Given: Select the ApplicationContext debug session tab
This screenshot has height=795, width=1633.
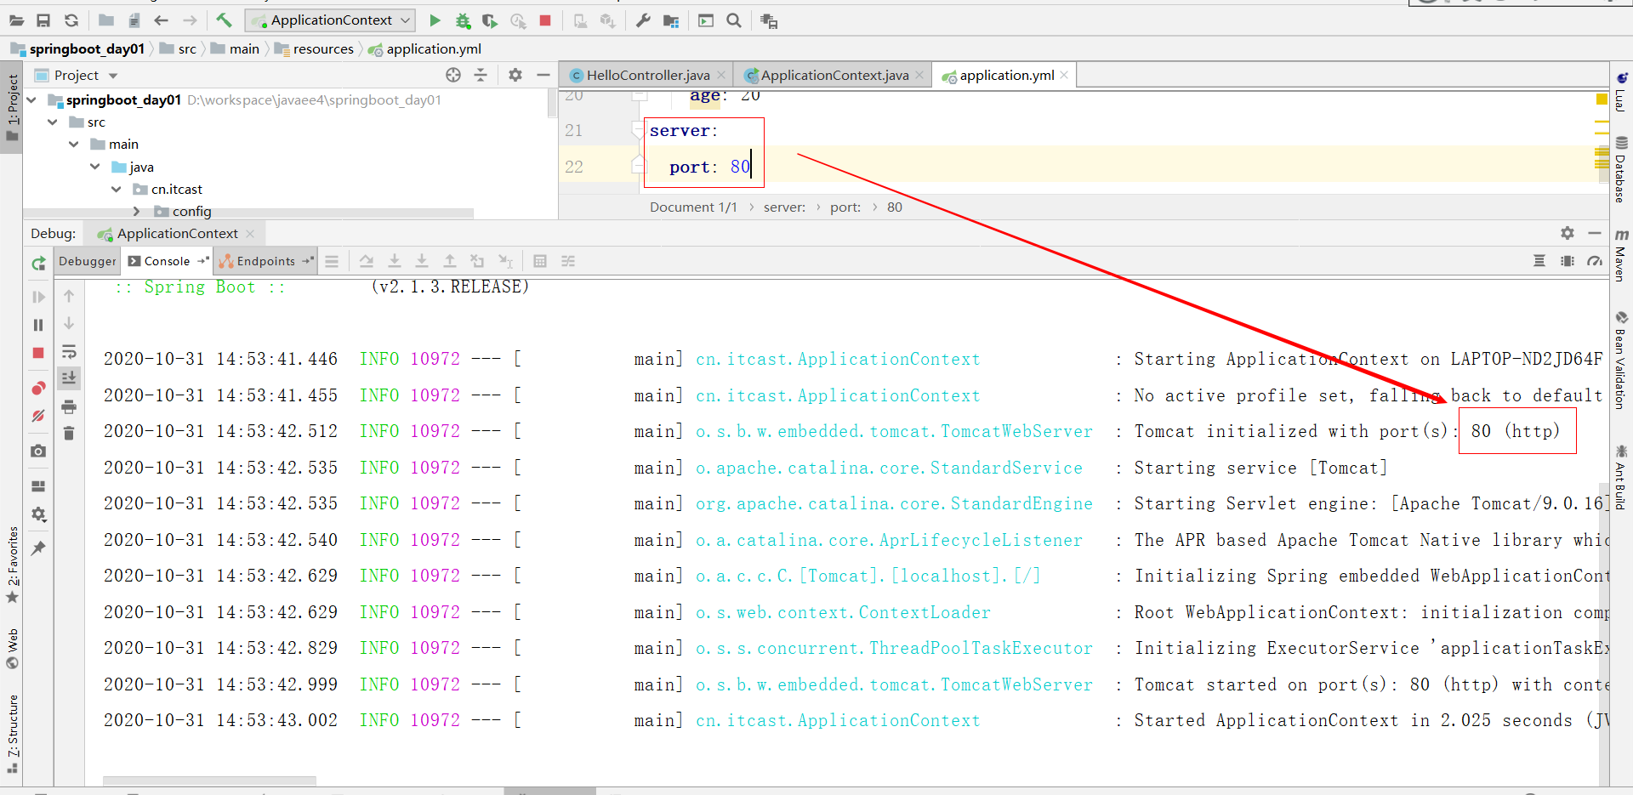Looking at the screenshot, I should click(177, 233).
